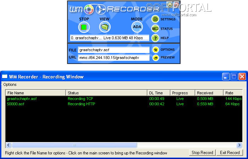Click the Rate column header
The height and width of the screenshot is (159, 248).
coord(233,93)
